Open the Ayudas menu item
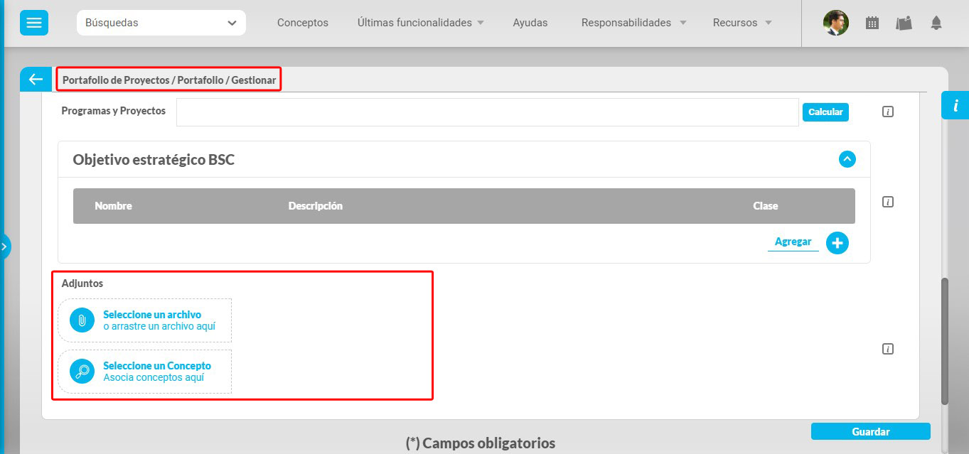Viewport: 969px width, 454px height. coord(530,23)
